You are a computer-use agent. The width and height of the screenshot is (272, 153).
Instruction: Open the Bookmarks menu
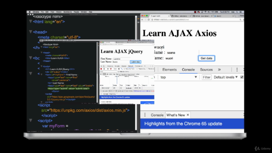coord(68,12)
